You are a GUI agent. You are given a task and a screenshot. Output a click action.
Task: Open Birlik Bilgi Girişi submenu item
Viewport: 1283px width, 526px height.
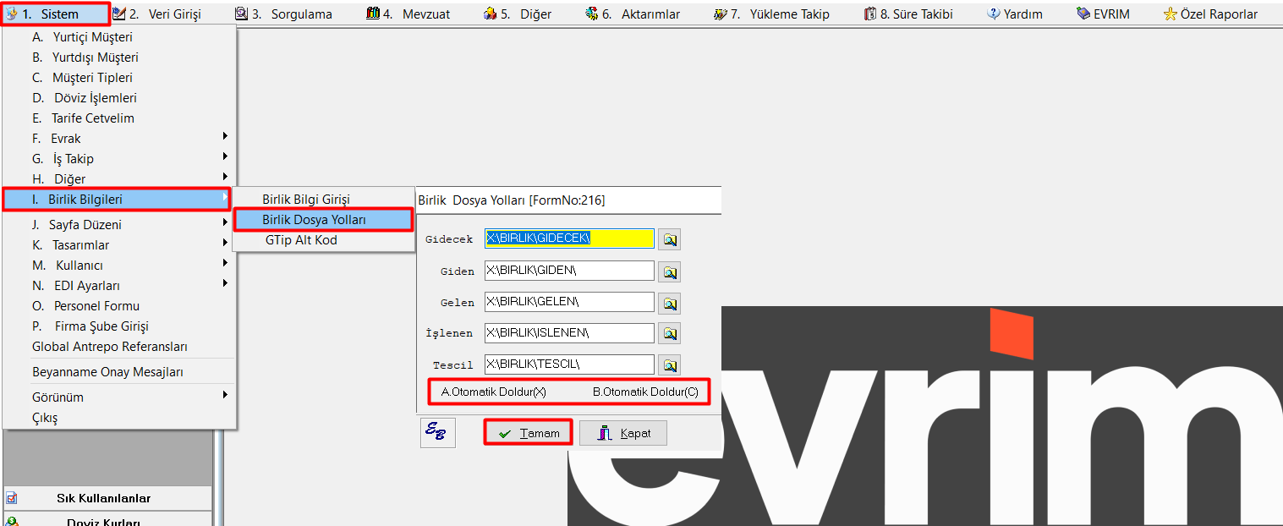(323, 200)
